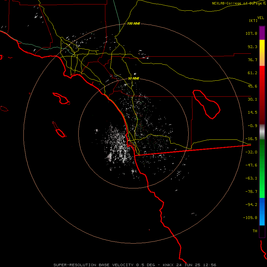Click the 100 NMI range ring label
The height and width of the screenshot is (267, 267).
pos(133,23)
